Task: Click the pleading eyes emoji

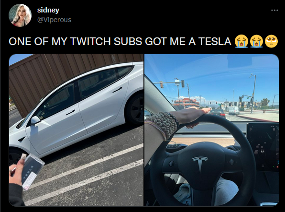Action: [271, 41]
